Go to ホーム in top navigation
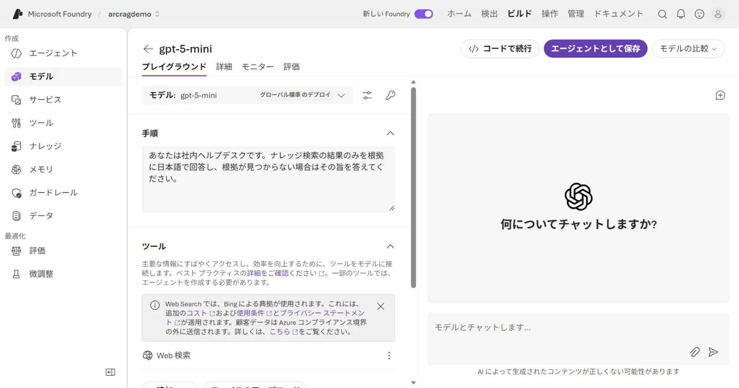This screenshot has width=739, height=388. [x=459, y=14]
